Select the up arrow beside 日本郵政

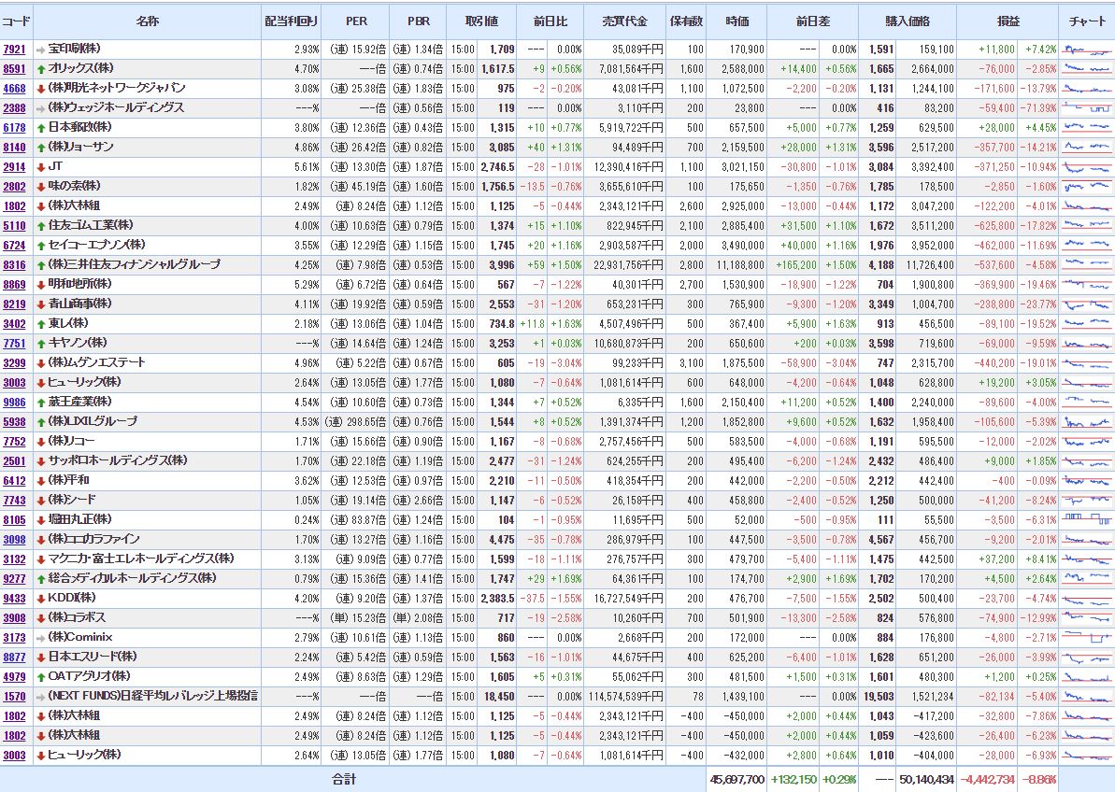(40, 128)
